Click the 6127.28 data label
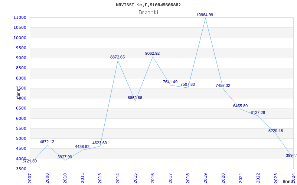The image size is (297, 185). click(x=258, y=113)
